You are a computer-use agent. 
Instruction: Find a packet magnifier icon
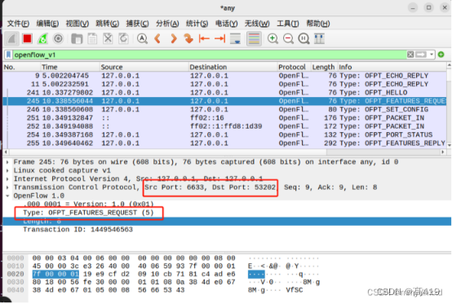pyautogui.click(x=142, y=38)
